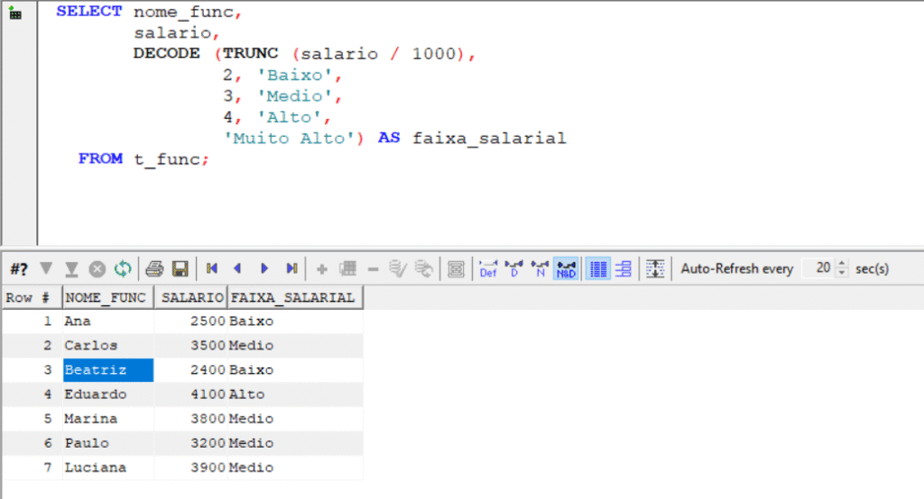The height and width of the screenshot is (499, 924).
Task: Switch to single record view
Action: click(623, 268)
